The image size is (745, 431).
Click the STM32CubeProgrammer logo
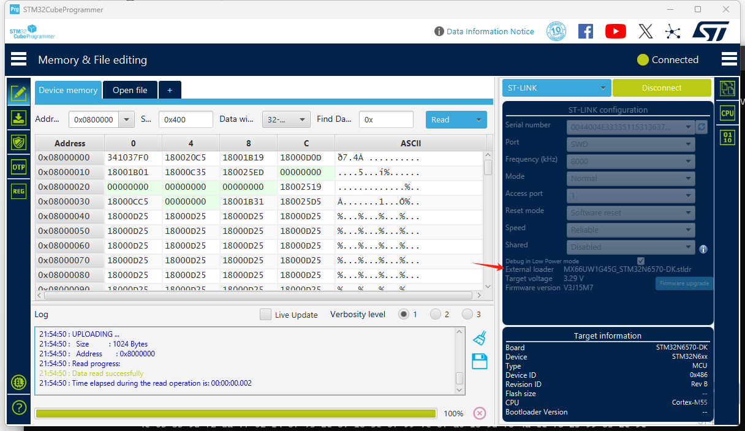(x=32, y=32)
